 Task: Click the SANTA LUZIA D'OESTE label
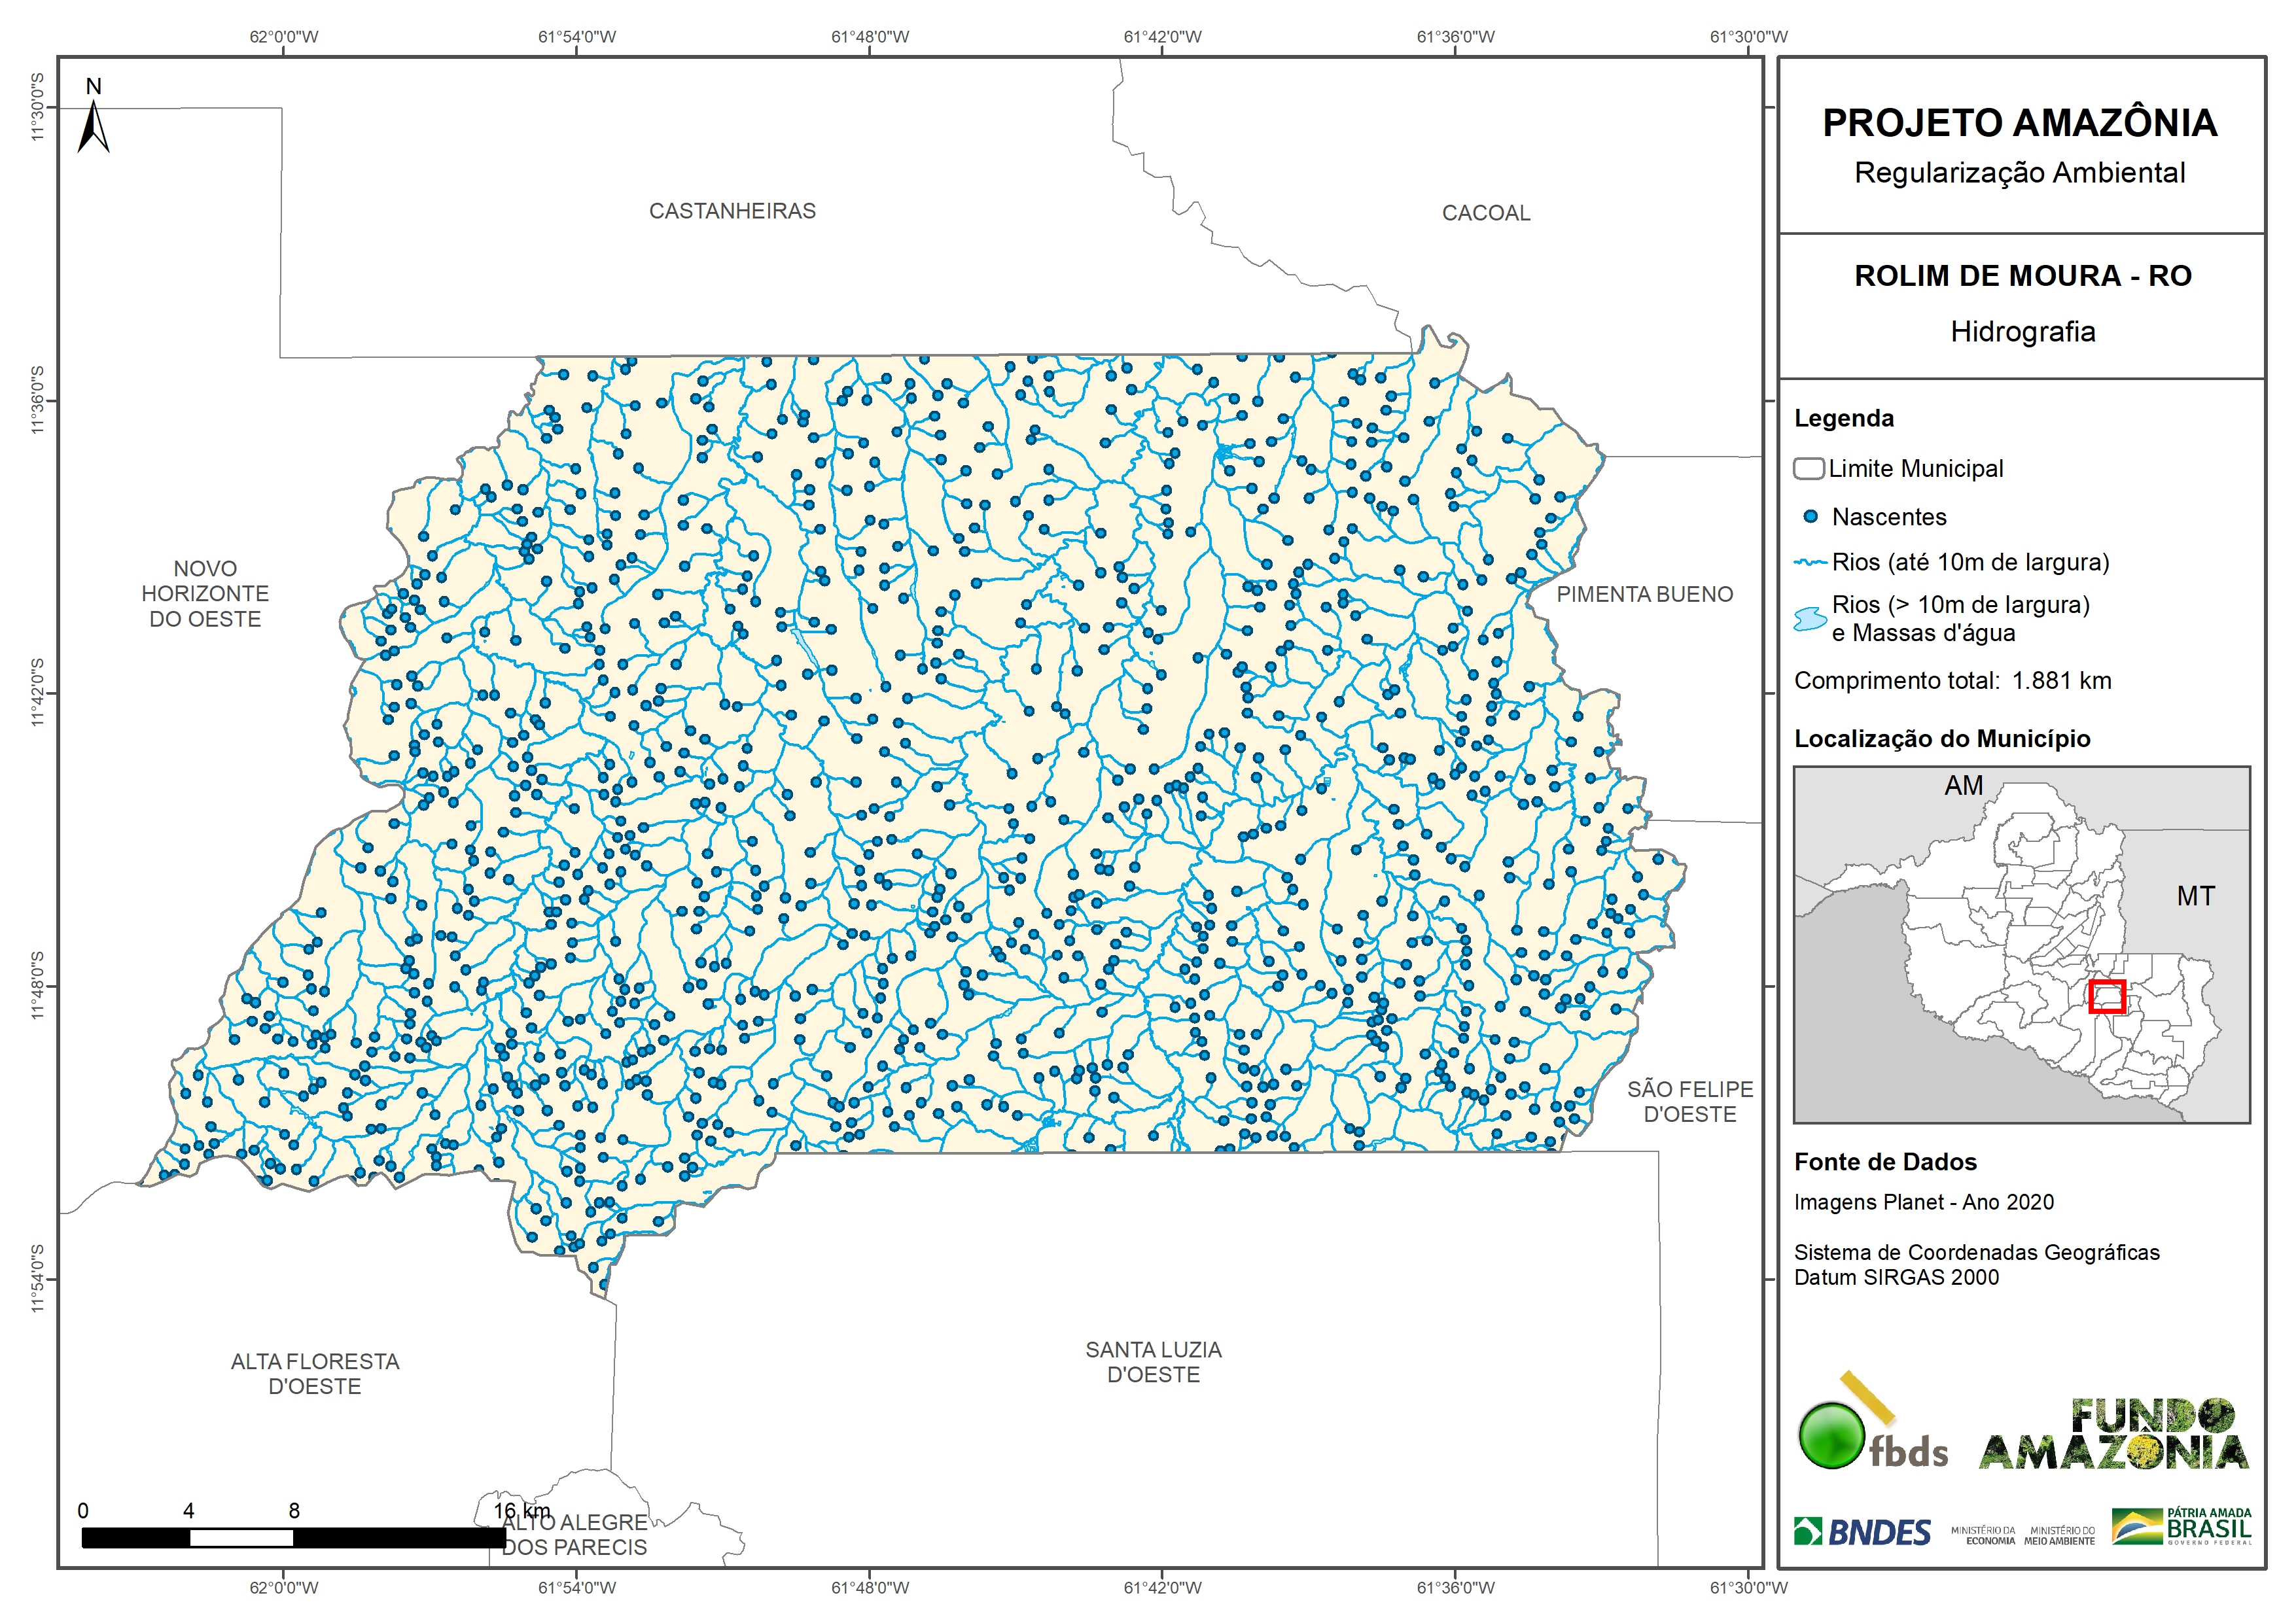[x=1153, y=1362]
